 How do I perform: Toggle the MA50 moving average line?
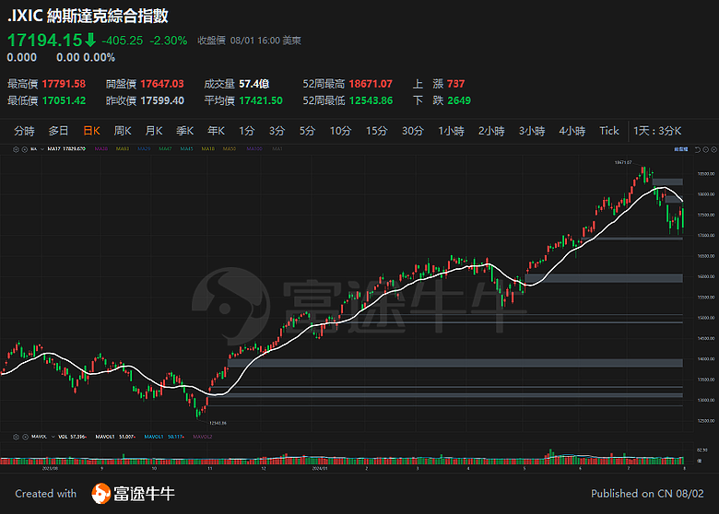230,149
